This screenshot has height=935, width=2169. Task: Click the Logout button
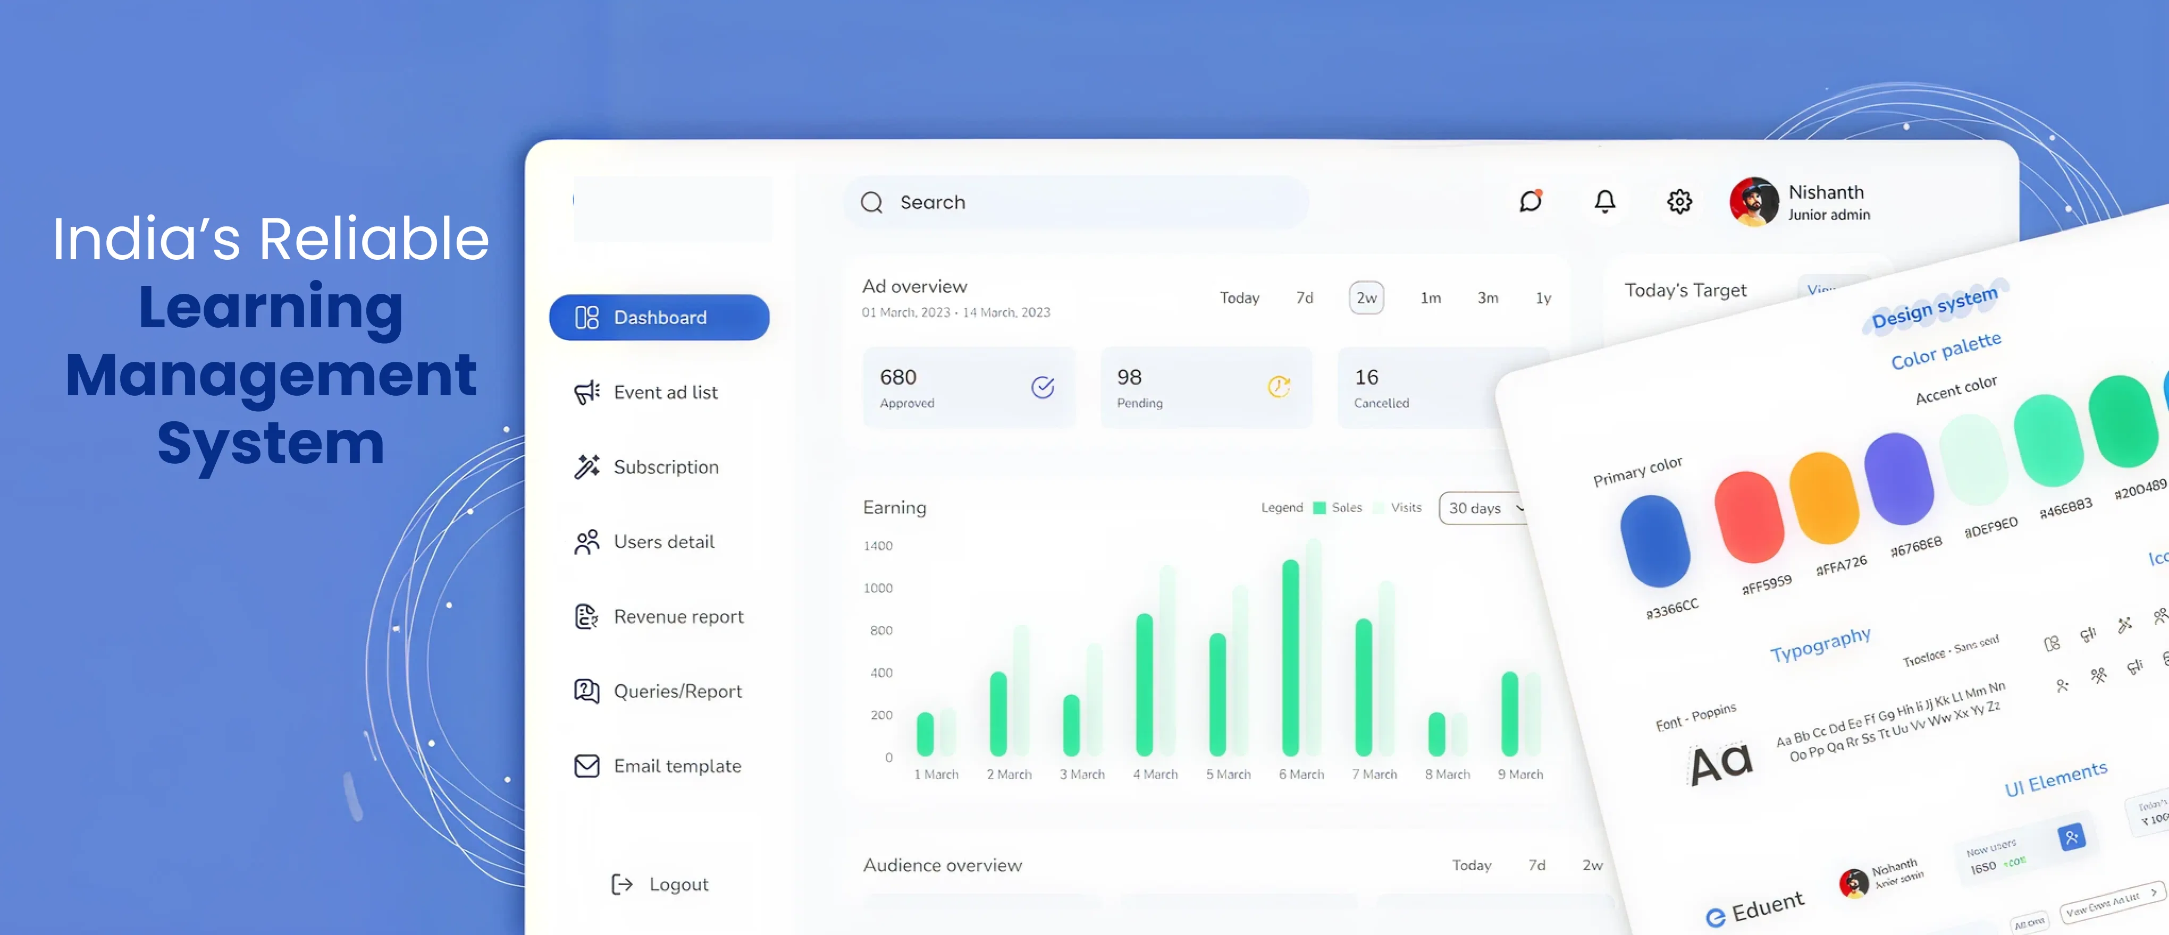[659, 885]
